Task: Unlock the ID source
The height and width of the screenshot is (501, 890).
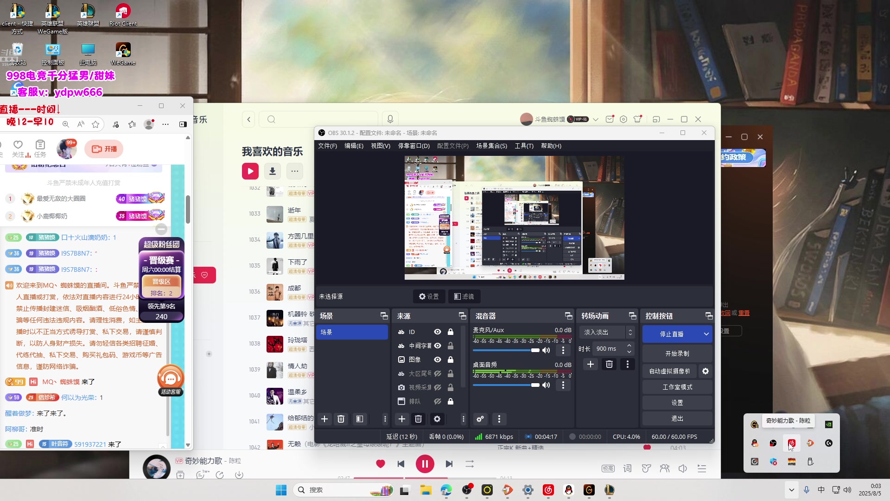Action: point(450,332)
